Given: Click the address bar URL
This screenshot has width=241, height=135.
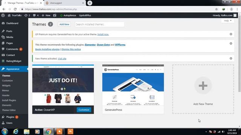Looking at the screenshot, I should point(51,9).
